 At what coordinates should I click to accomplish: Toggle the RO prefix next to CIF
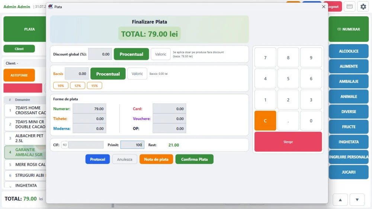(64, 145)
